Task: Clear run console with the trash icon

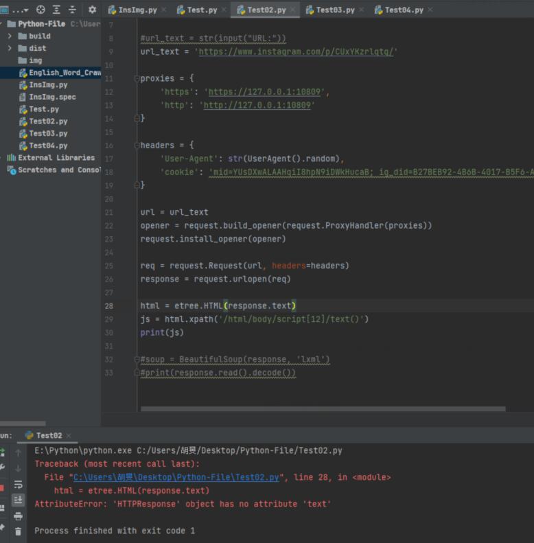Action: [19, 531]
